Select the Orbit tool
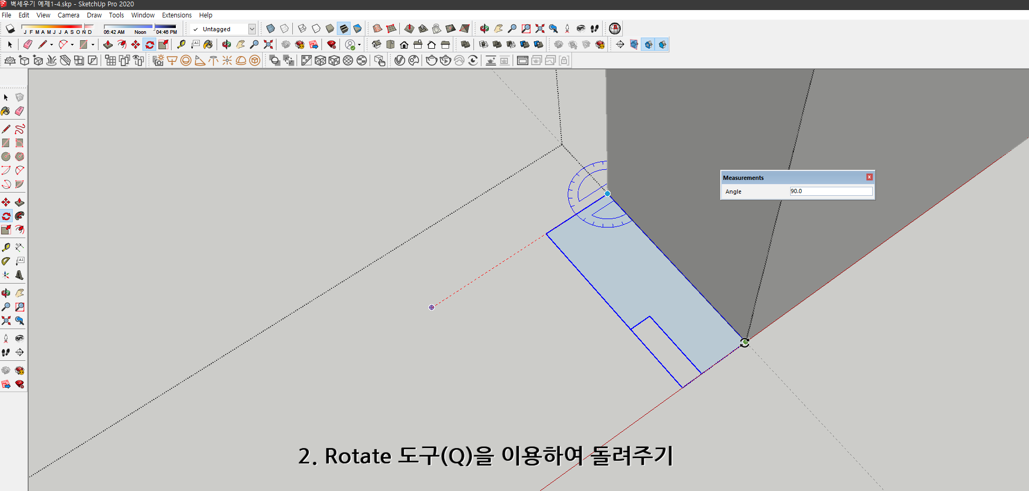This screenshot has height=491, width=1029. tap(6, 292)
